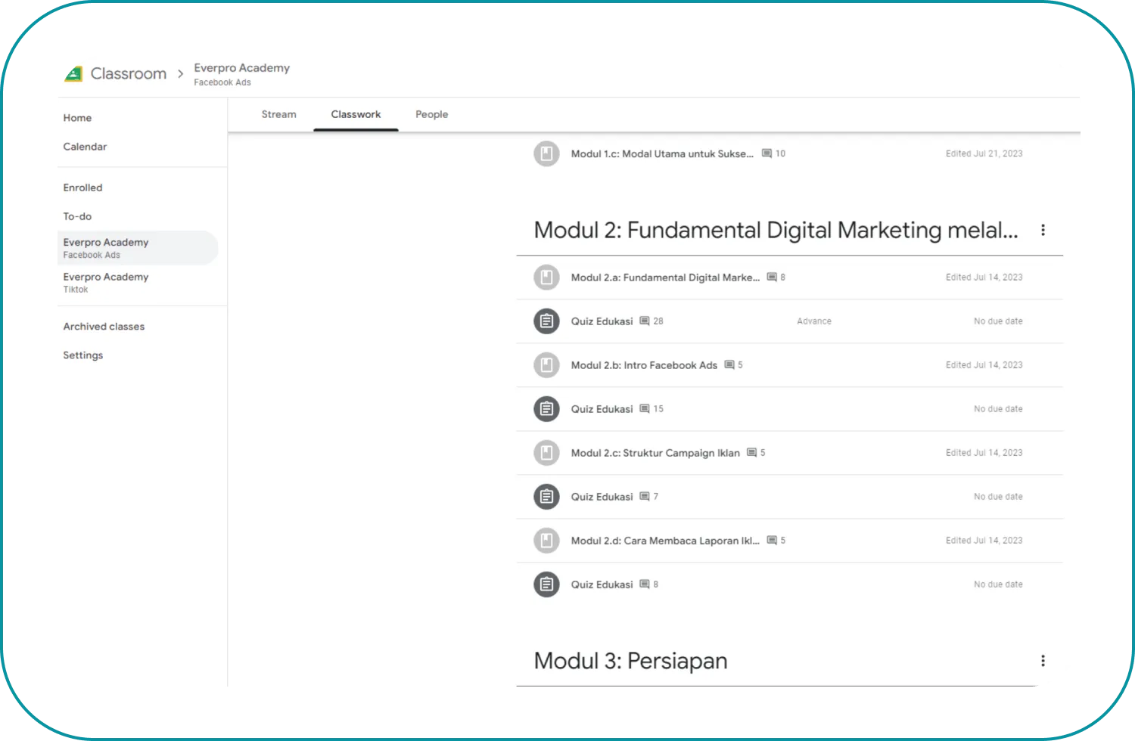The image size is (1135, 741).
Task: Click the comment icon beside Quiz Edukasi 8
Action: pos(645,584)
